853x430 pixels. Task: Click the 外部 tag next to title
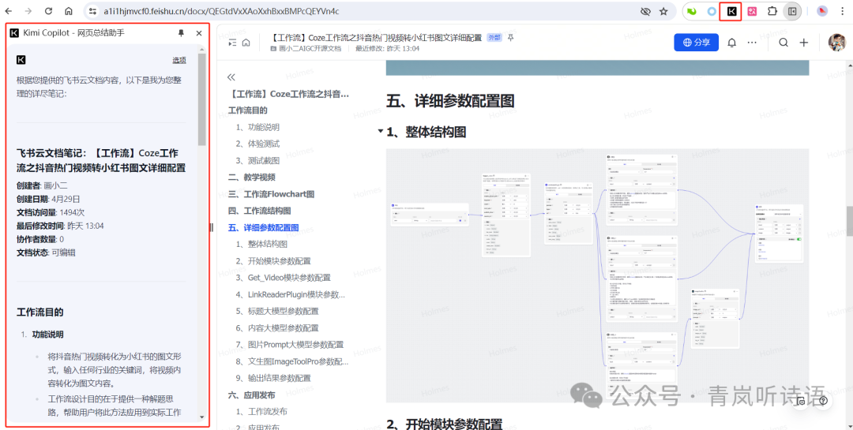point(494,38)
